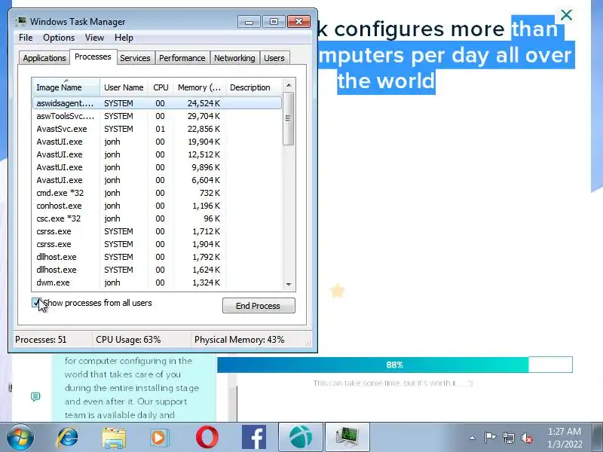Viewport: 603px width, 452px height.
Task: Click the Show Desktop strip beside the clock
Action: [598, 438]
